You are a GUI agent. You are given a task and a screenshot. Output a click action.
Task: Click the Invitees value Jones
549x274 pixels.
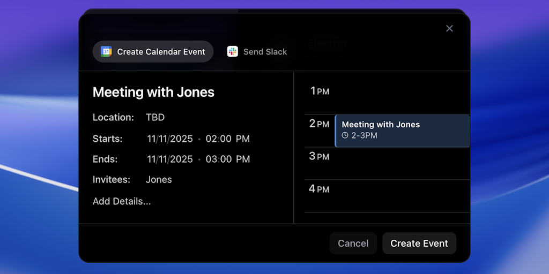(x=159, y=179)
